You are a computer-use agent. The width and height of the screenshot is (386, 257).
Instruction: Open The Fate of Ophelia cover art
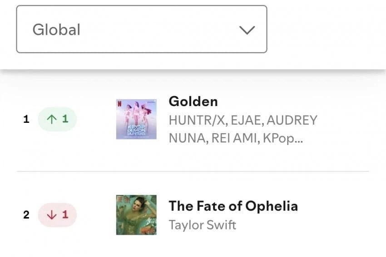point(136,215)
